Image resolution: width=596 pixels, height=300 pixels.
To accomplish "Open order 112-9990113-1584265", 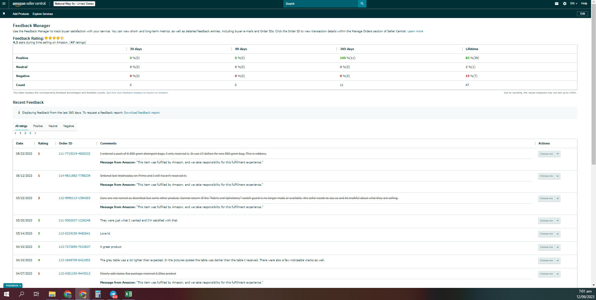I will 74,198.
